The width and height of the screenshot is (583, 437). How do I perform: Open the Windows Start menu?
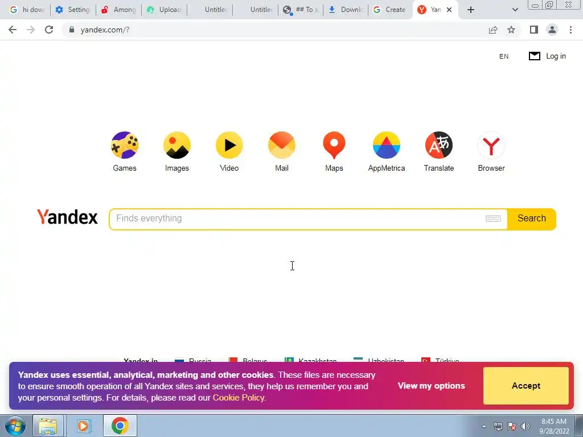[x=15, y=426]
